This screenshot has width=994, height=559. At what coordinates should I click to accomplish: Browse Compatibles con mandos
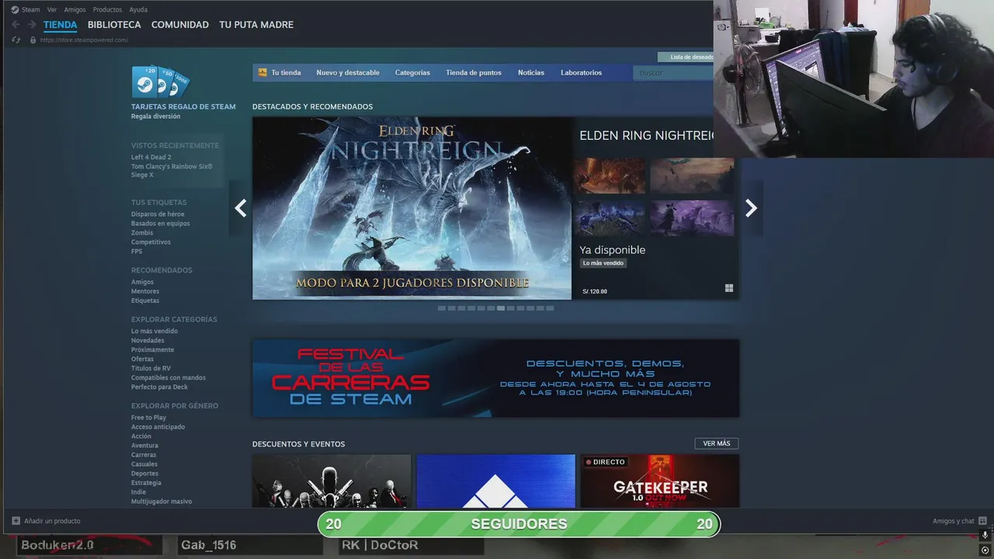click(x=169, y=377)
